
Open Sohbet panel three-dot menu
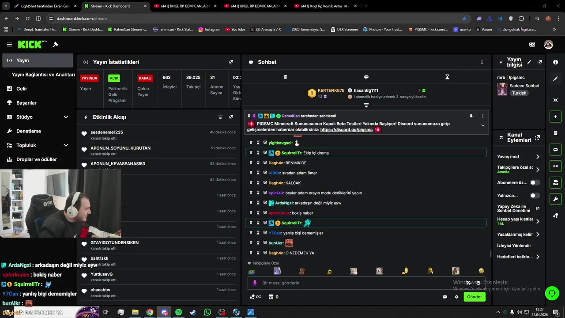point(482,62)
